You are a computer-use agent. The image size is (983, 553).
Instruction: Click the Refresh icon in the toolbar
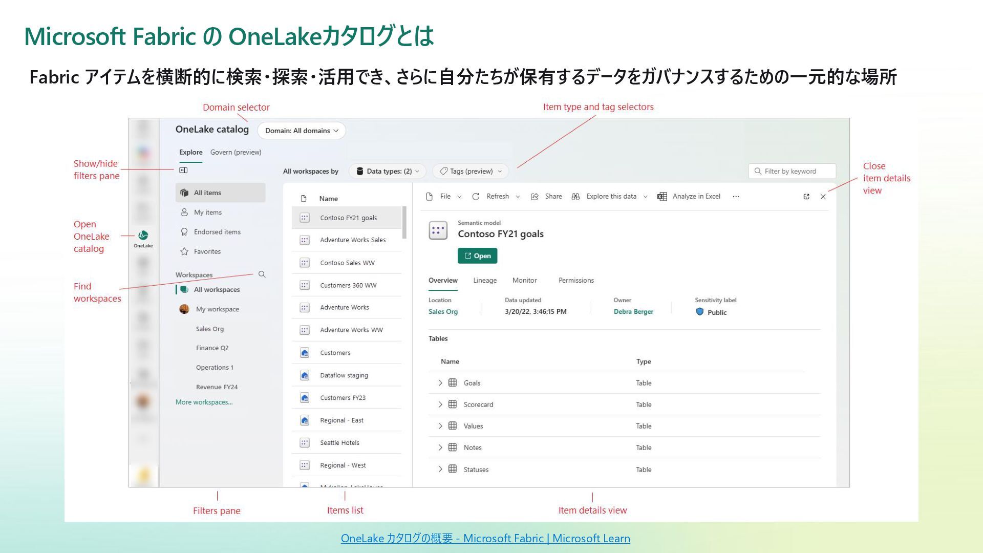point(476,197)
